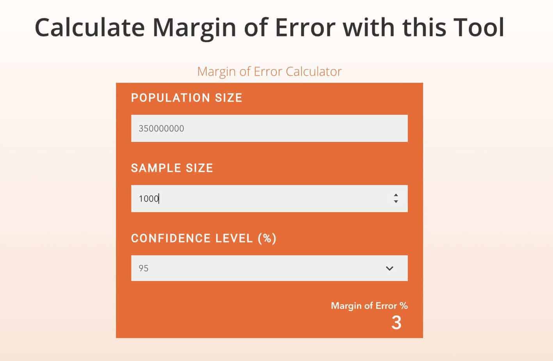Screen dimensions: 553x361
Task: Click the Margin of Error % result label
Action: point(369,306)
